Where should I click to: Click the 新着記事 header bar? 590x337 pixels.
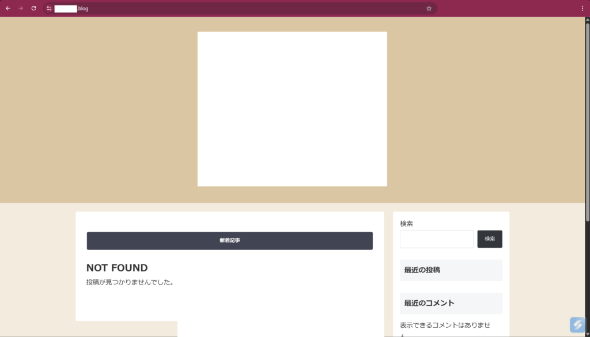point(229,240)
